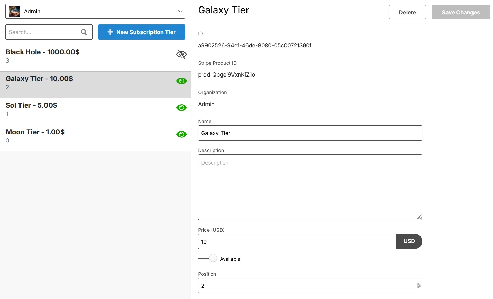Toggle visibility eye for Sol Tier
Image resolution: width=493 pixels, height=299 pixels.
pos(182,108)
